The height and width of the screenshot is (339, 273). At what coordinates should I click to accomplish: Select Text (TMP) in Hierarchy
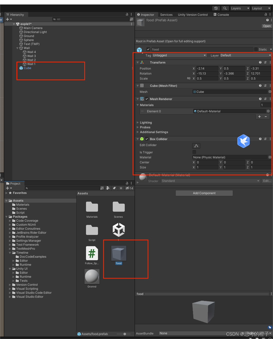pyautogui.click(x=31, y=44)
